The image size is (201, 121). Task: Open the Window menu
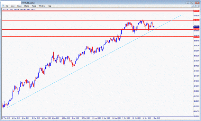point(42,6)
